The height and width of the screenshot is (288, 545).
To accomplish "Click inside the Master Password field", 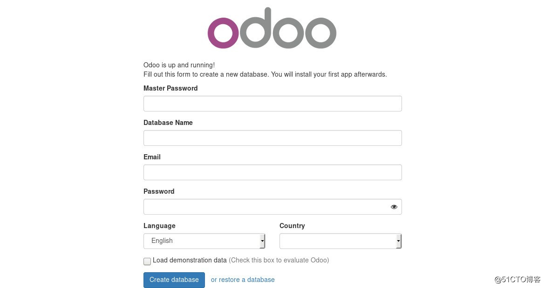I will 272,103.
